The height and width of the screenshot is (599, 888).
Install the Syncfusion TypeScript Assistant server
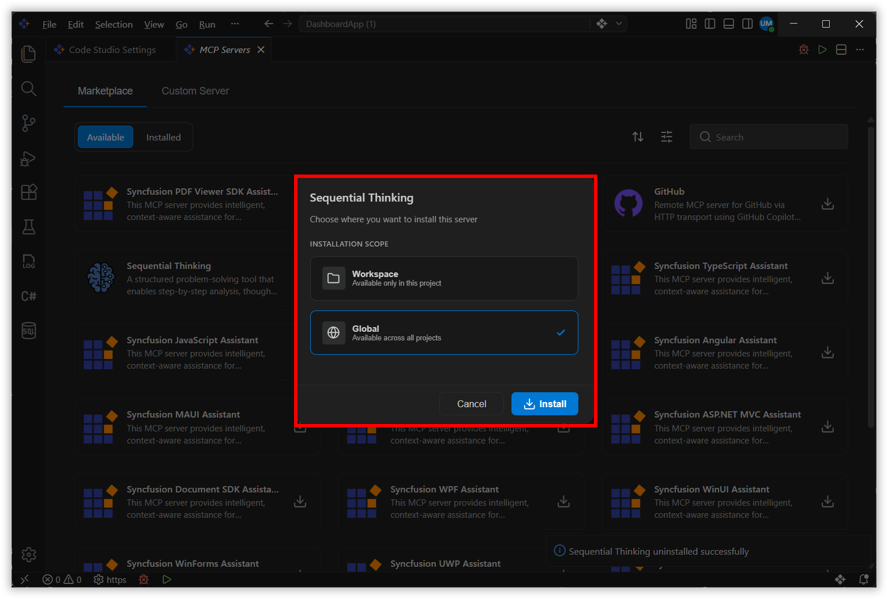pos(827,278)
